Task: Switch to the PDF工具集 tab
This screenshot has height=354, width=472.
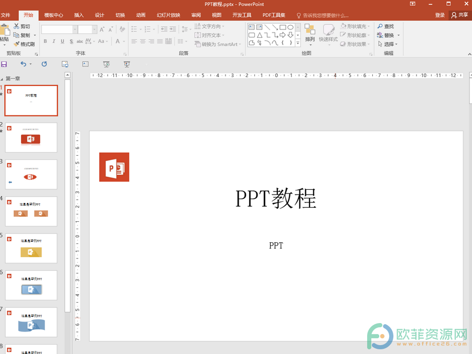Action: point(274,15)
